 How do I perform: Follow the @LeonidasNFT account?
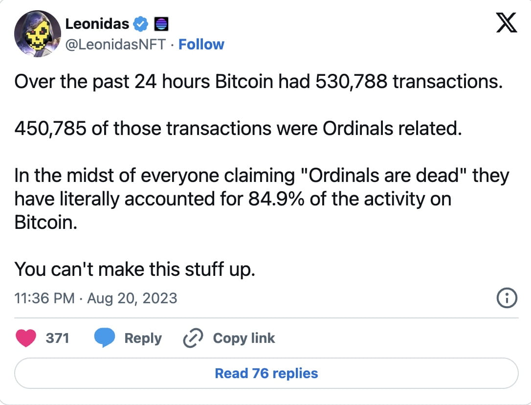point(201,44)
